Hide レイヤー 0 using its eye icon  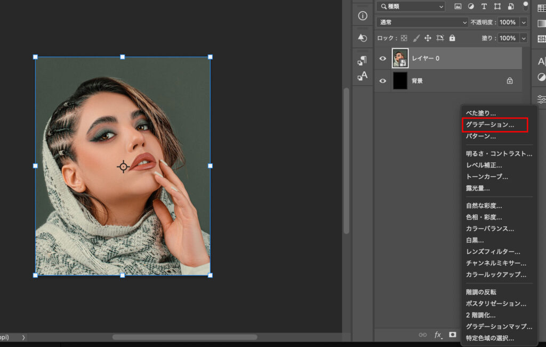(x=382, y=59)
